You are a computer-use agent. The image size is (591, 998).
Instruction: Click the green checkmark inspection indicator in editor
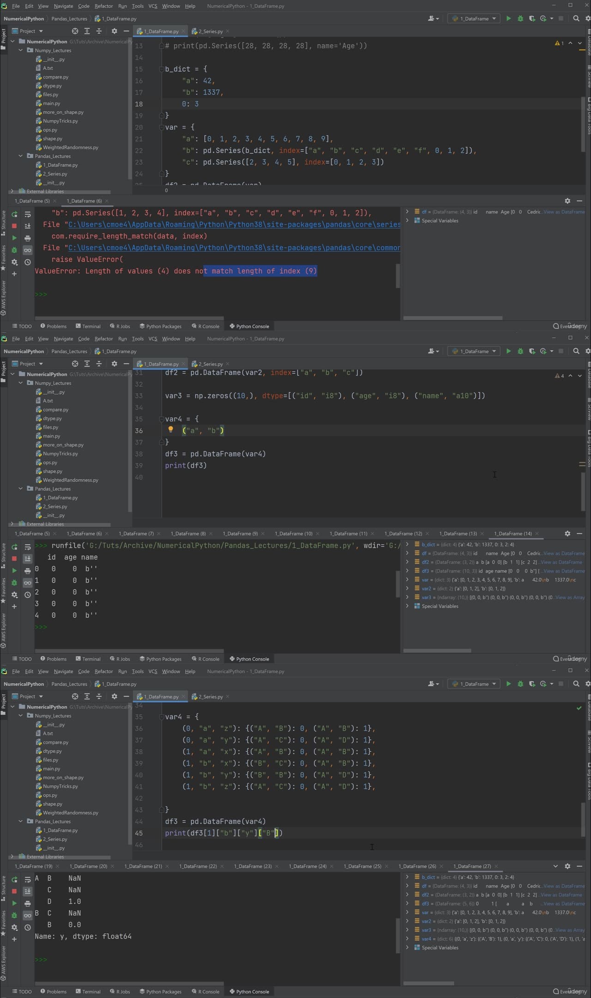[579, 708]
